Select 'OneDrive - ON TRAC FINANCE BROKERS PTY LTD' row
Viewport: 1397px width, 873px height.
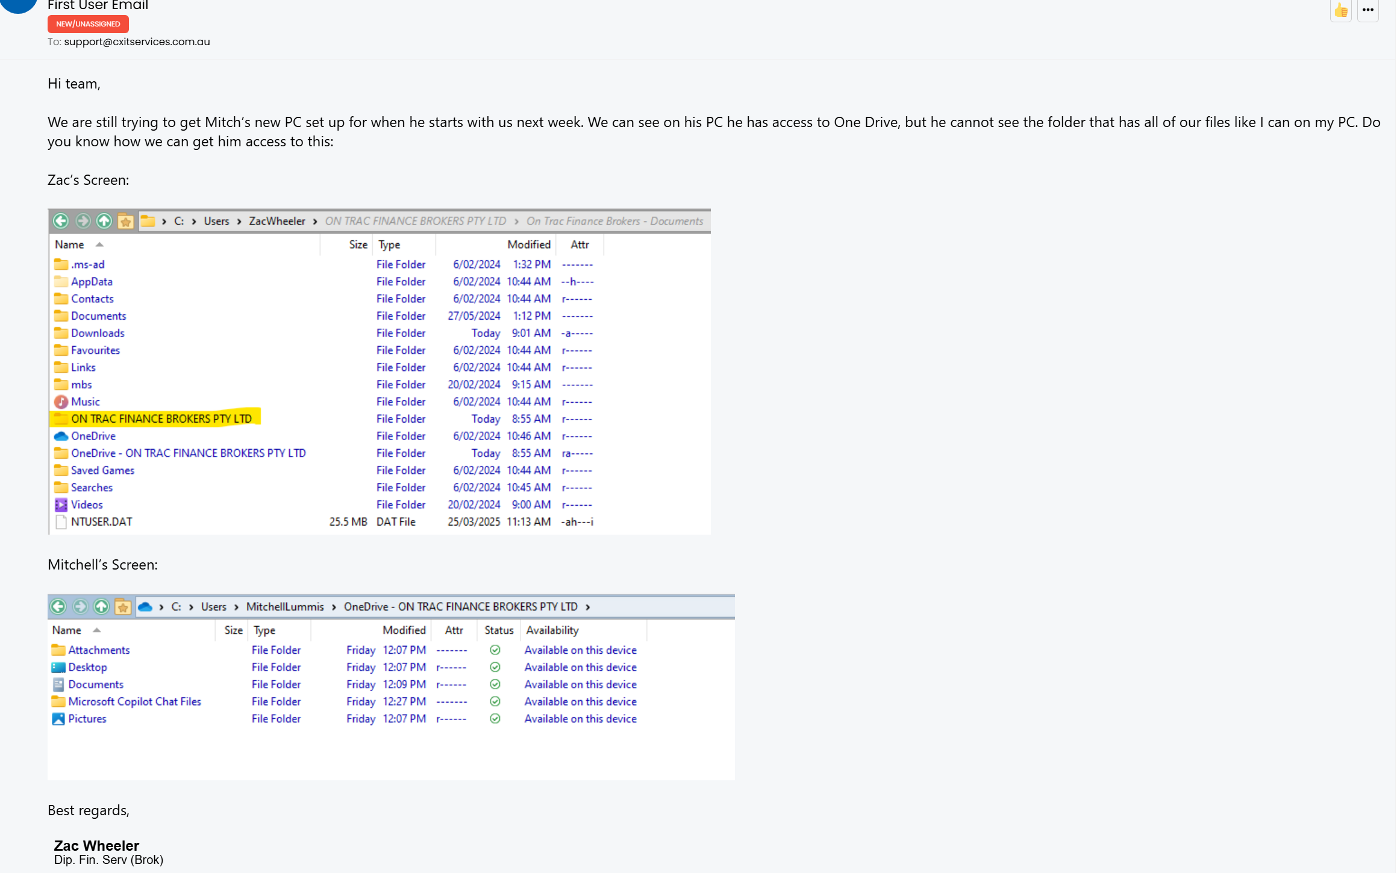[323, 453]
